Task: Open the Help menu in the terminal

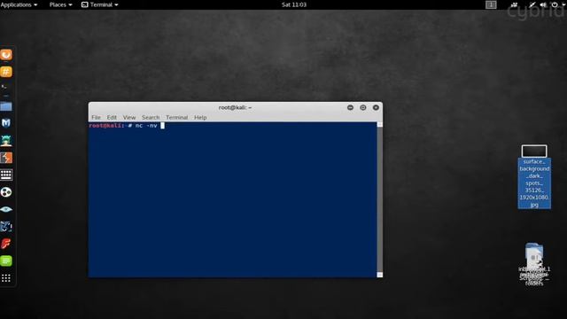Action: 200,117
